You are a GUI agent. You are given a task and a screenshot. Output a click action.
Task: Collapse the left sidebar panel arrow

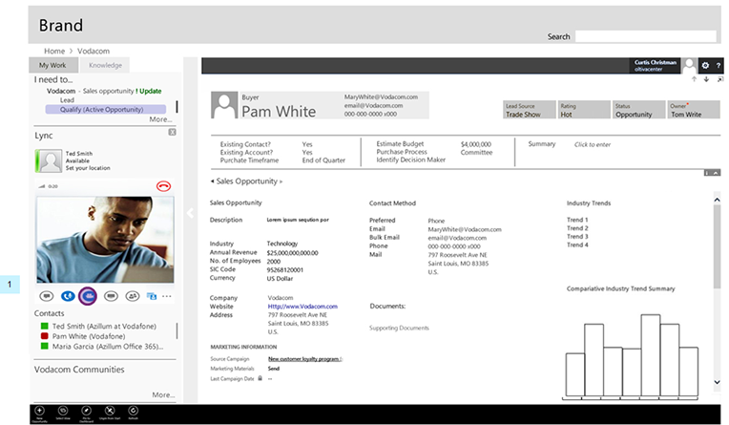point(189,213)
